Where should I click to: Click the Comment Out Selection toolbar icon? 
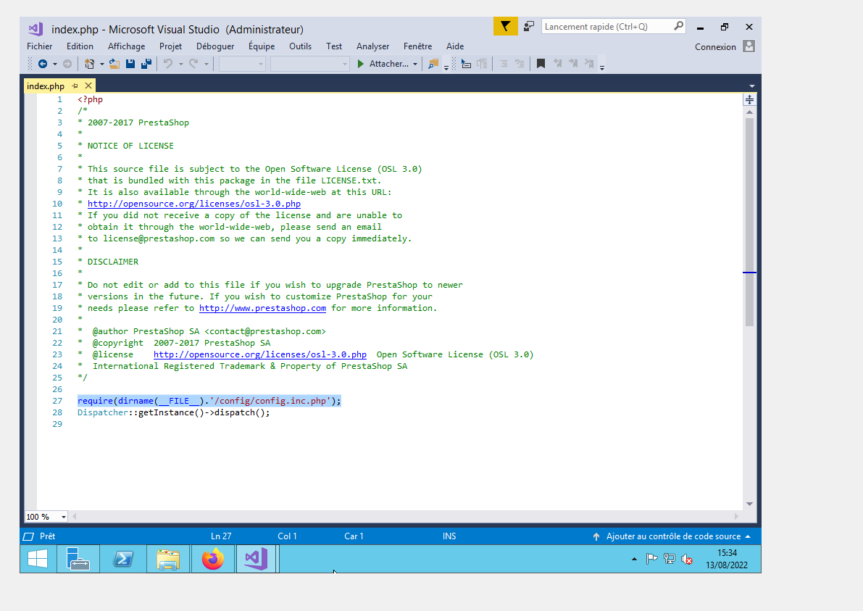click(520, 64)
